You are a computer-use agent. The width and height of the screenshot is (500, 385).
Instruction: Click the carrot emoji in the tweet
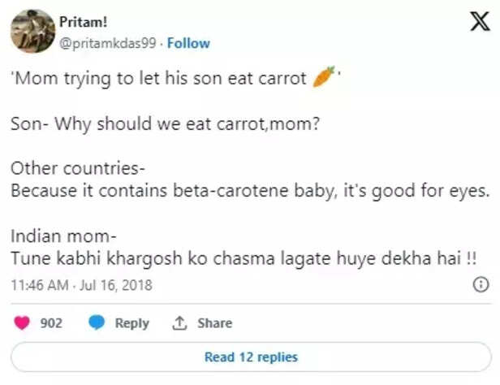tap(322, 79)
